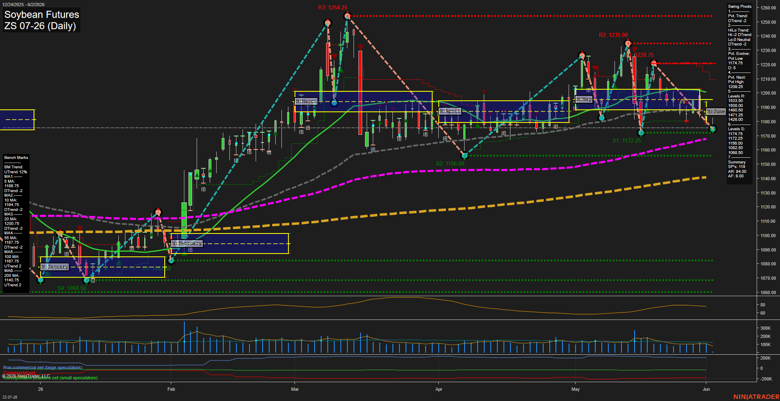This screenshot has height=401, width=780.
Task: Click the 12/24/2025 - 6/2/2026 date range
Action: coord(23,5)
